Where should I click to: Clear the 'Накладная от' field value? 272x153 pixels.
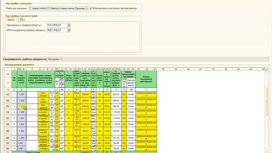69,25
